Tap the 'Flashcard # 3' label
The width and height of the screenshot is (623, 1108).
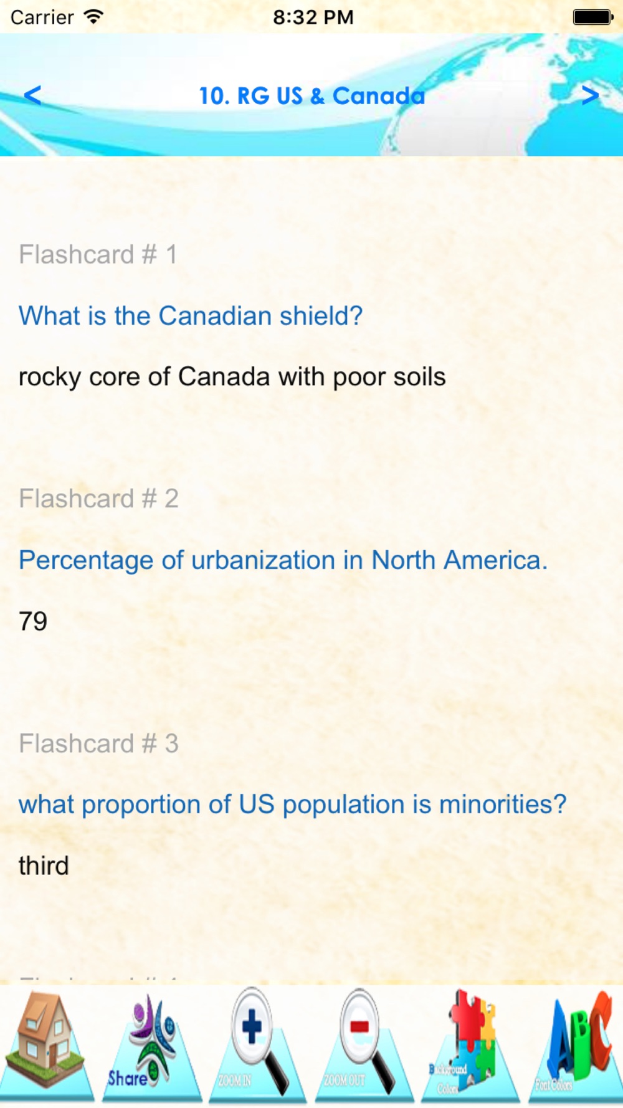tap(98, 743)
